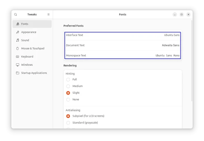Image resolution: width=204 pixels, height=141 pixels.
Task: Click the Startup Applications folder icon
Action: click(x=17, y=73)
